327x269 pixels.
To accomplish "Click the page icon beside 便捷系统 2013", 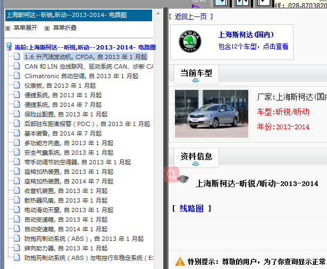I will coord(17,95).
